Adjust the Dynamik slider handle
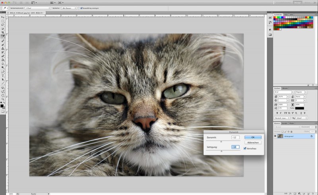Viewport: 318px width, 195px height. coord(221,142)
